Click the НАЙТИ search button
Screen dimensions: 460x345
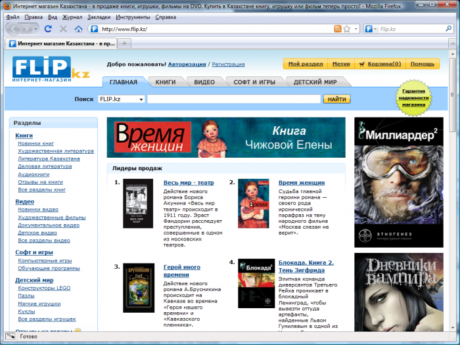coord(336,99)
